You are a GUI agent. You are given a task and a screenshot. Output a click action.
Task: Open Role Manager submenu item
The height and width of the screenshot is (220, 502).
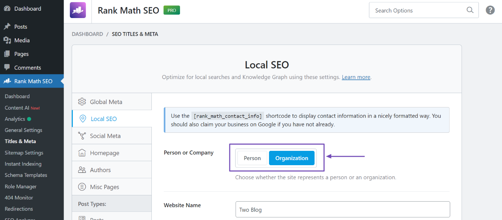pyautogui.click(x=21, y=187)
